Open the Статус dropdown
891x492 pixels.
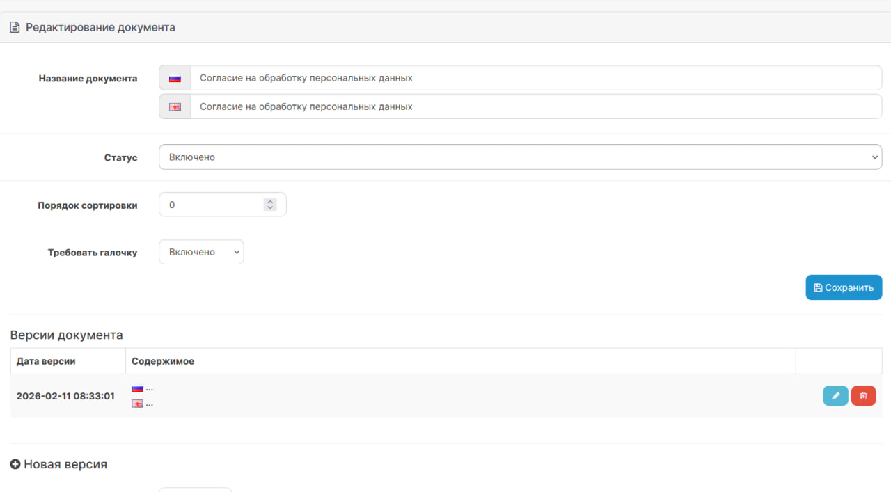click(x=520, y=157)
